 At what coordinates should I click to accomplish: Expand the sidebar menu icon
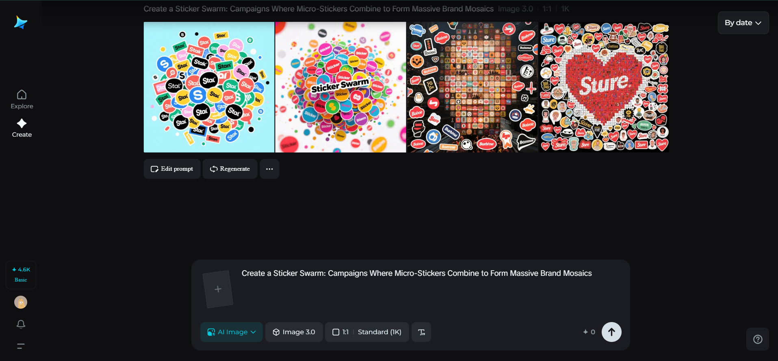pos(21,346)
